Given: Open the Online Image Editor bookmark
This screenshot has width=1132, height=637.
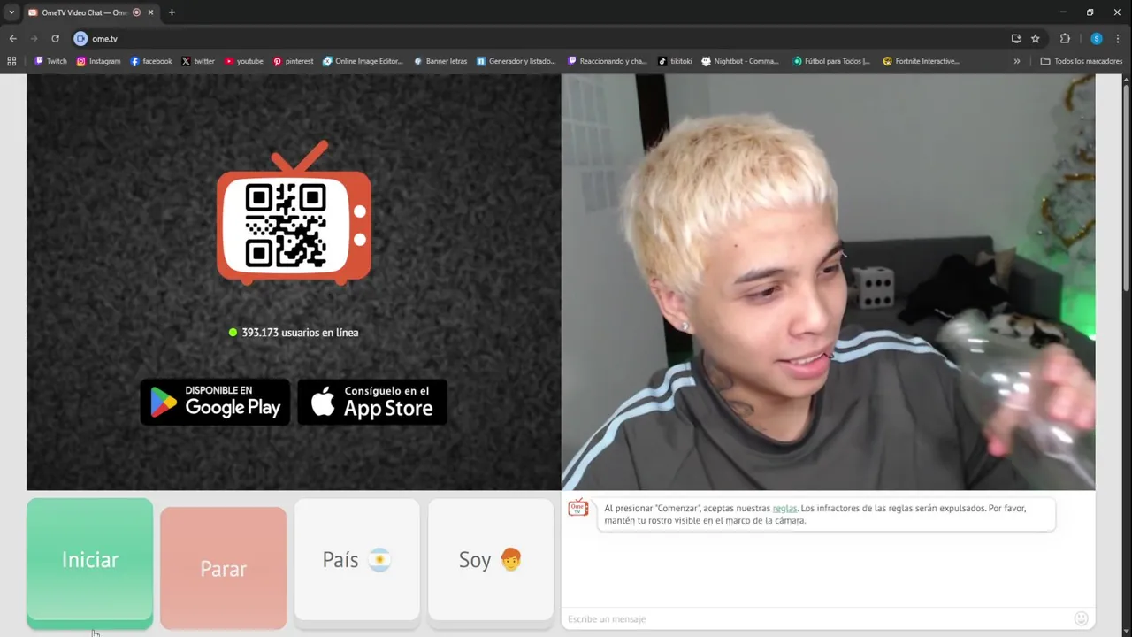Looking at the screenshot, I should (x=363, y=61).
